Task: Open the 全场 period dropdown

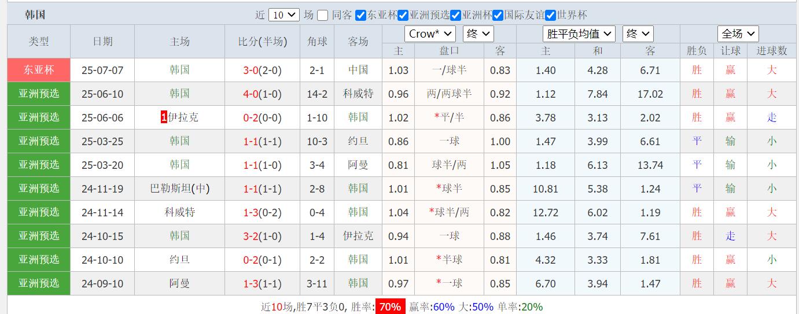Action: coord(738,34)
